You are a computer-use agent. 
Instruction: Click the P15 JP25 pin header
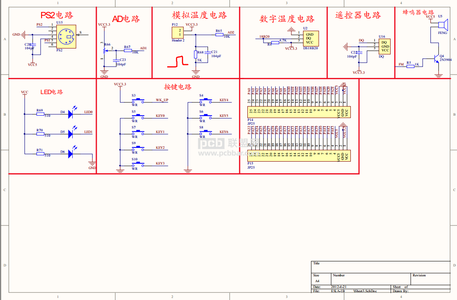(299, 156)
